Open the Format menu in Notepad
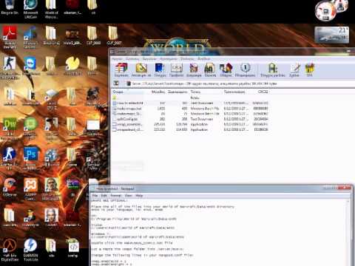 point(115,195)
